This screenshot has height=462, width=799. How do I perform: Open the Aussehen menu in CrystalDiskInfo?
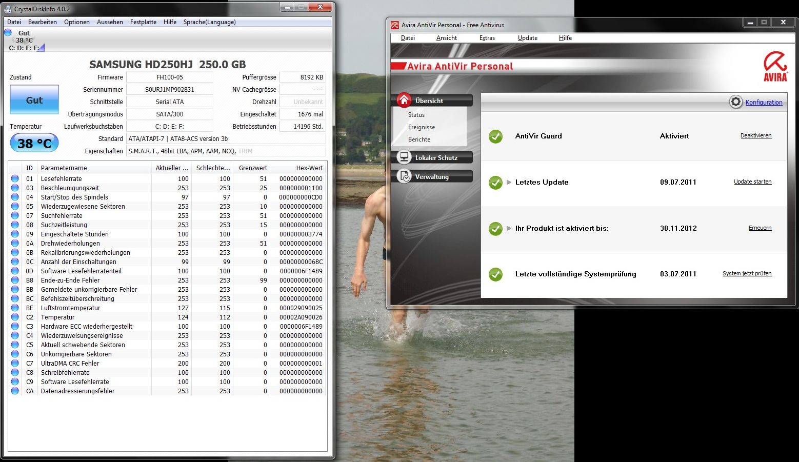click(x=110, y=22)
